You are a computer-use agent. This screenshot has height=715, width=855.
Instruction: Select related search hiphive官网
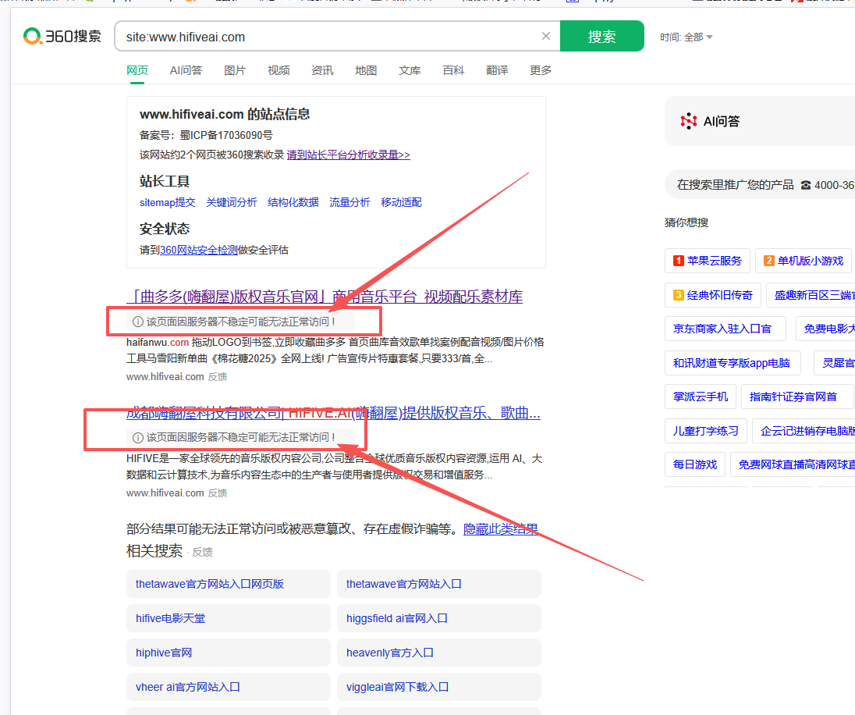tap(229, 653)
